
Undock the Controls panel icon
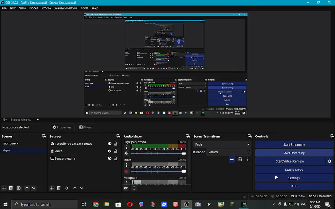(332, 136)
